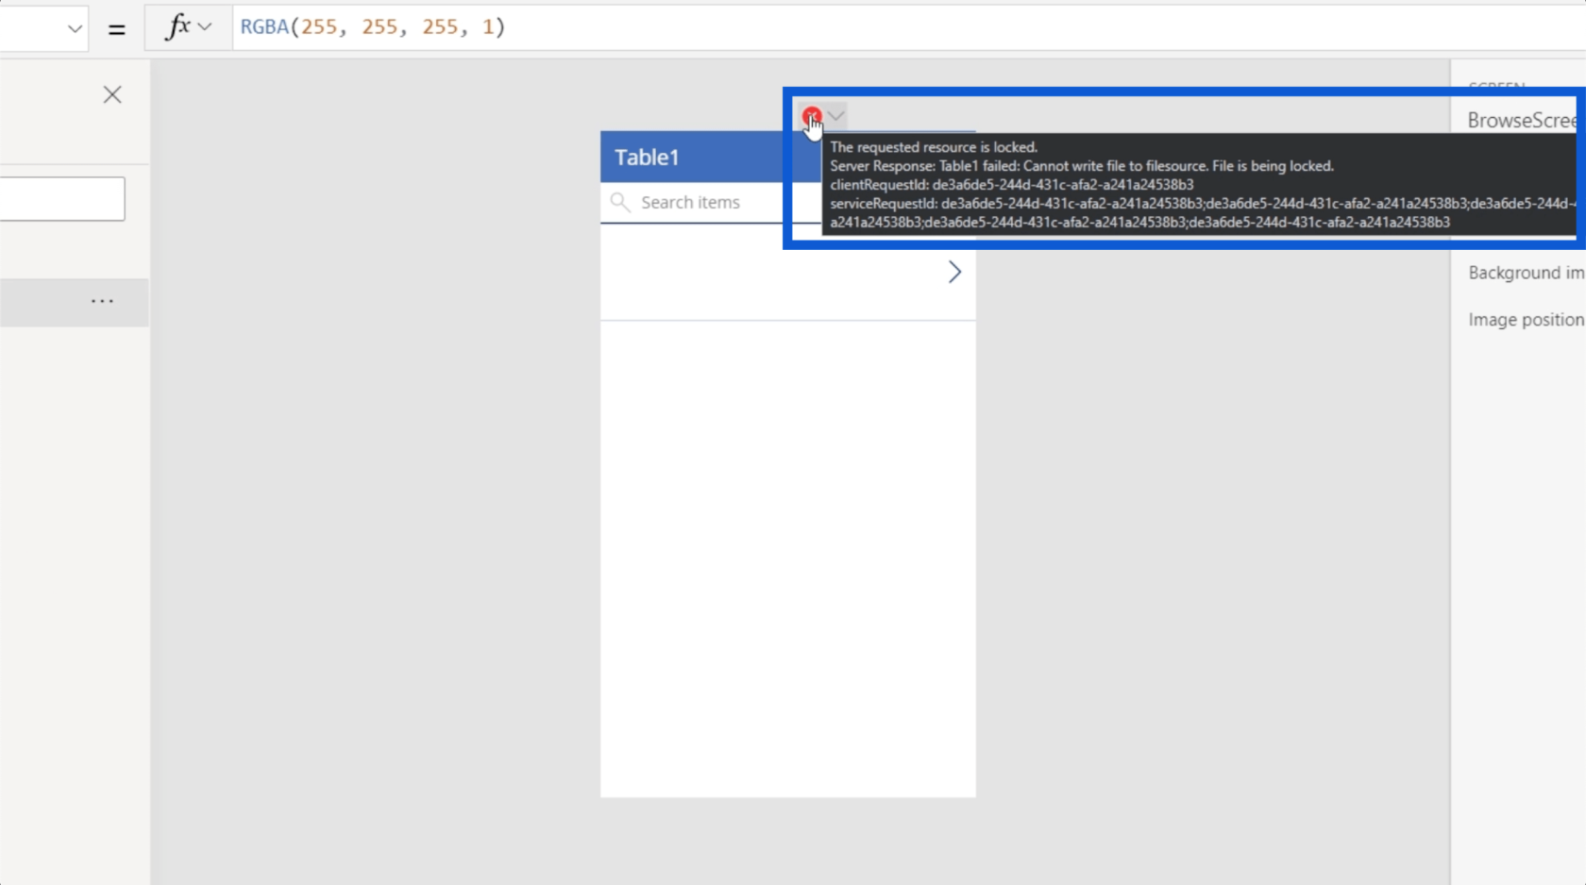Click the clientRequestId line in tooltip

point(1012,185)
